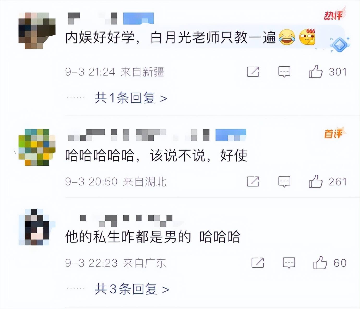Share the comment posted at 22:23
360x309 pixels.
(x=258, y=262)
